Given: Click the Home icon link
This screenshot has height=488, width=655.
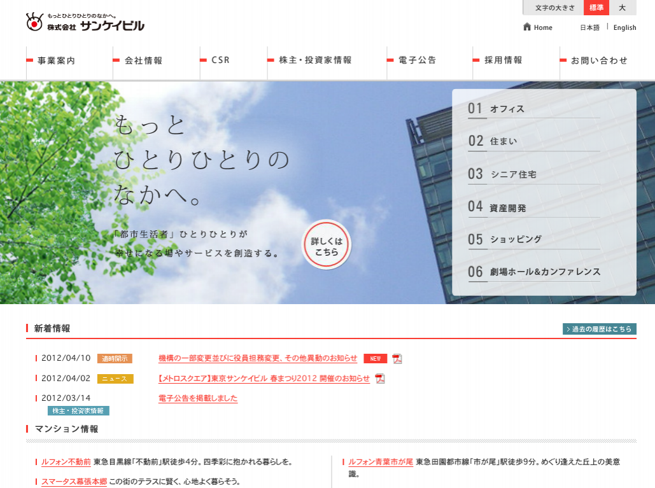Looking at the screenshot, I should point(537,27).
